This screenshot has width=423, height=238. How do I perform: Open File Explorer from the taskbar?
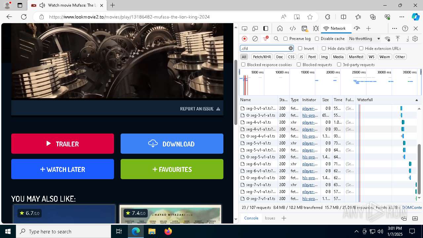(x=152, y=231)
